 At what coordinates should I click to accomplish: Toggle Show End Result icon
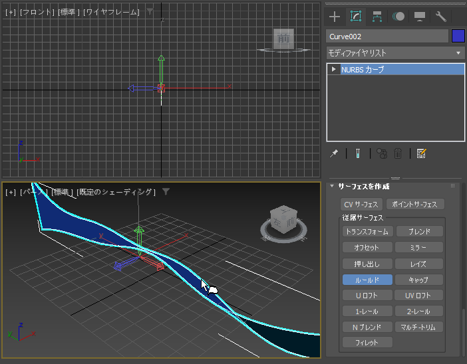click(x=358, y=153)
